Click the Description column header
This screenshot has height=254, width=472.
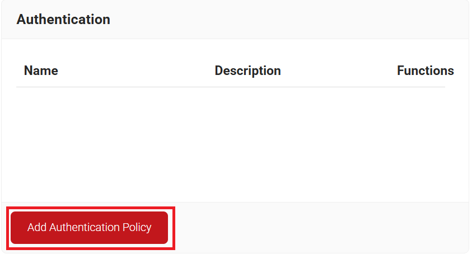click(247, 71)
